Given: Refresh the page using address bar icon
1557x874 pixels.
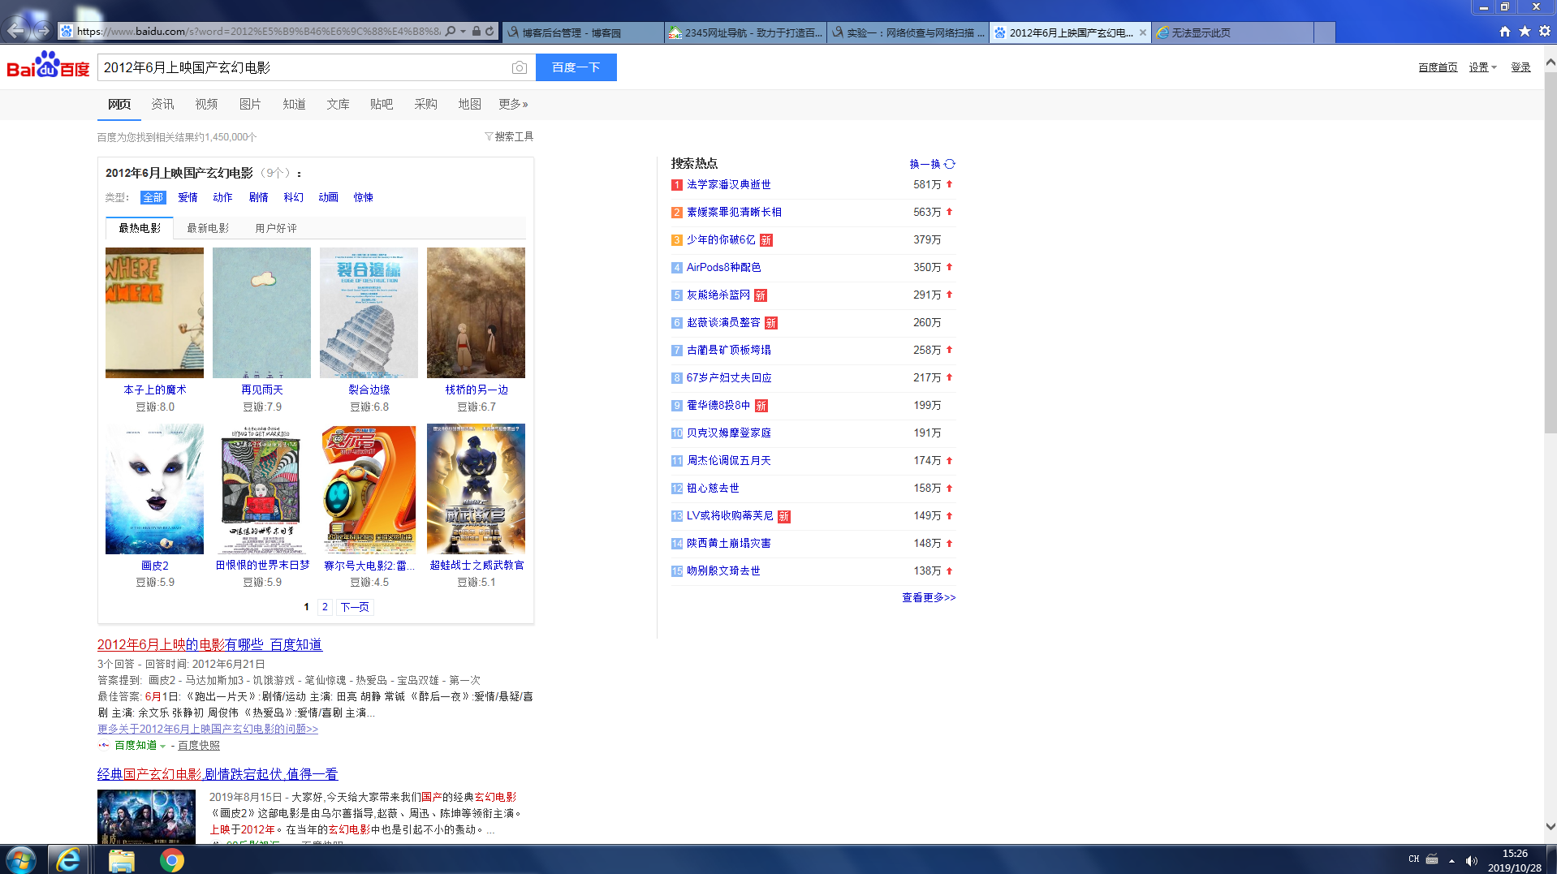Looking at the screenshot, I should [490, 32].
